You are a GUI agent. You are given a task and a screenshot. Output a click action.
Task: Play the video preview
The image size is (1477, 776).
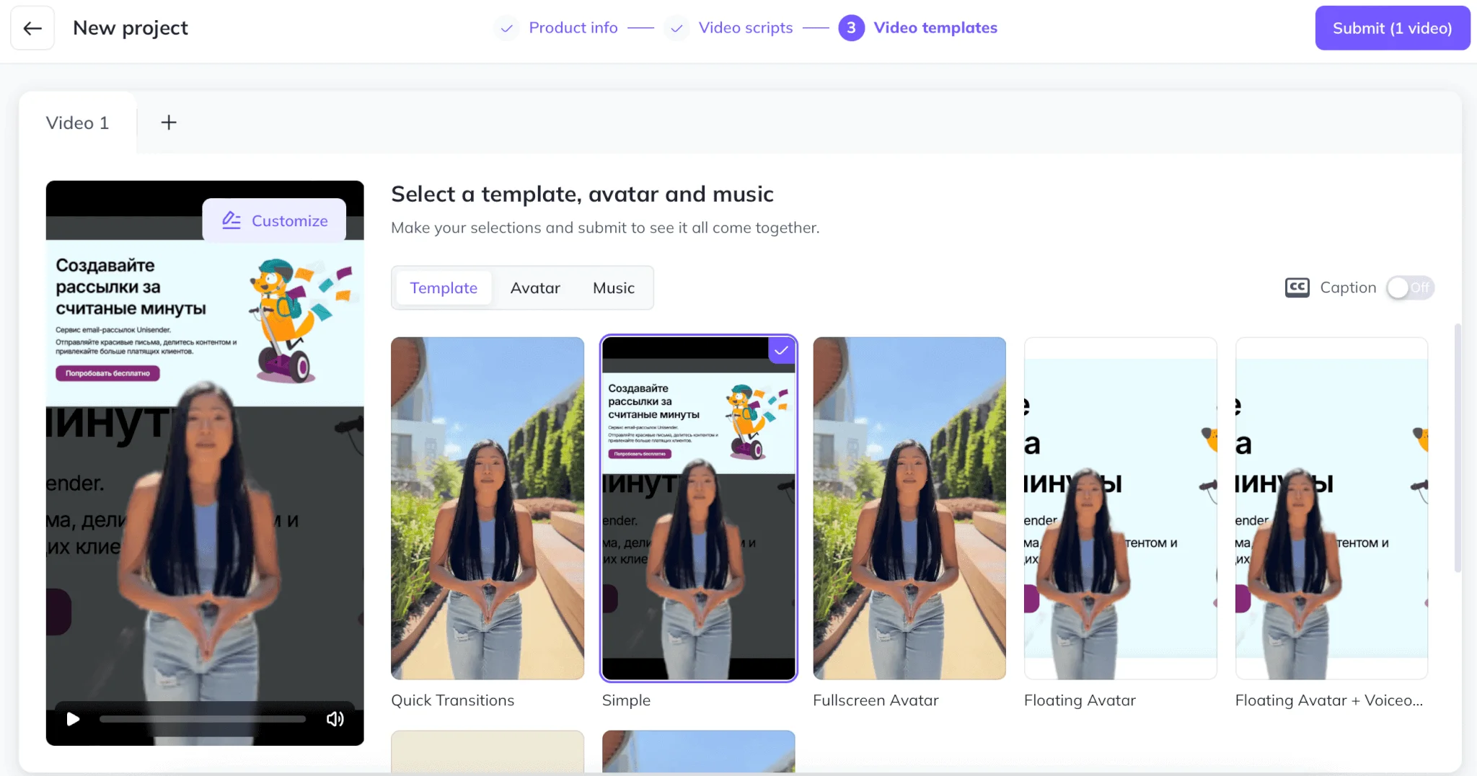point(73,719)
